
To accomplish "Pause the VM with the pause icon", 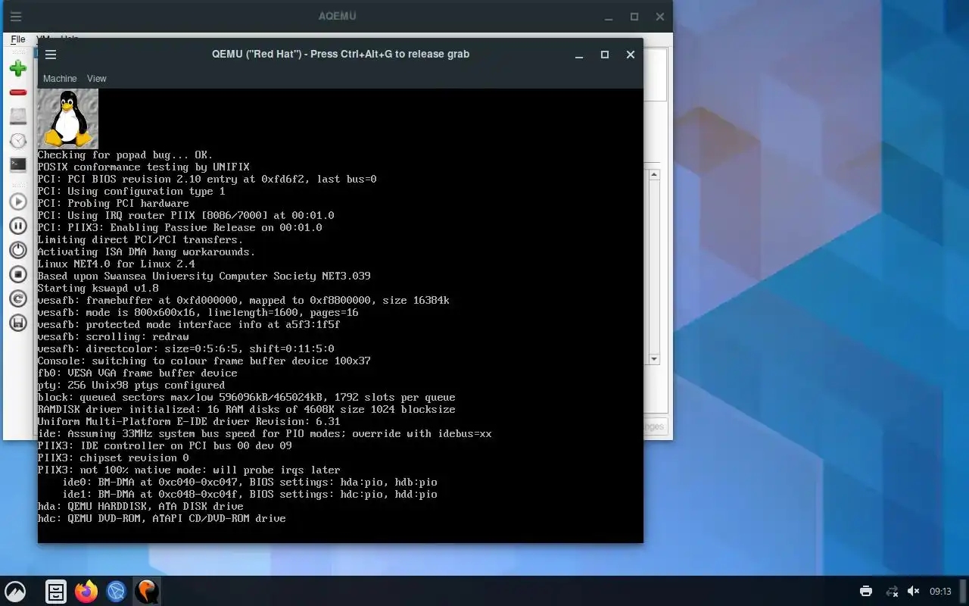I will coord(18,226).
